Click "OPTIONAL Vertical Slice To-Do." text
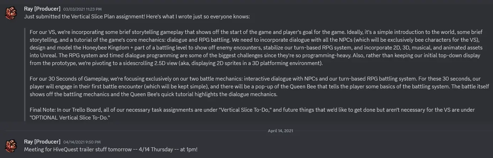The width and height of the screenshot is (493, 158). (70, 118)
